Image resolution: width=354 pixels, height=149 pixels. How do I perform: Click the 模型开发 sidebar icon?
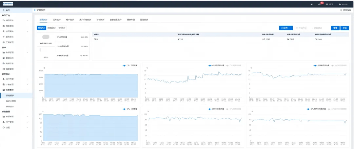(x=4, y=20)
